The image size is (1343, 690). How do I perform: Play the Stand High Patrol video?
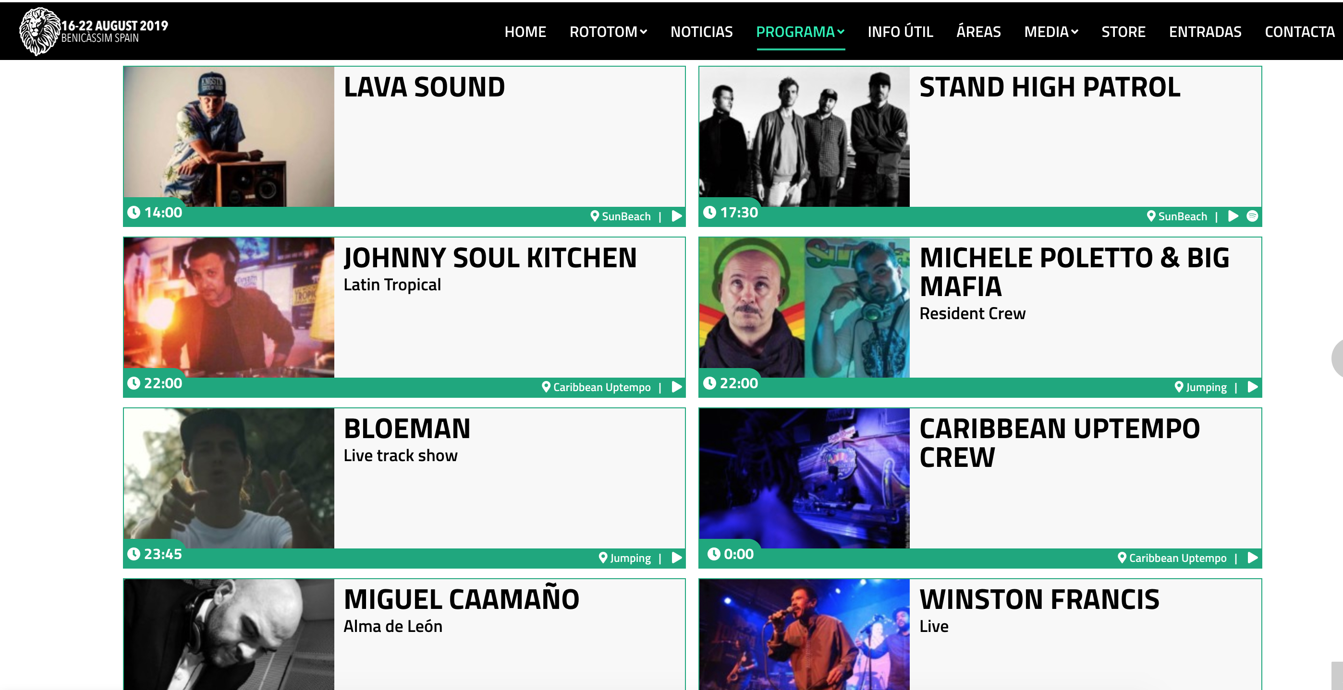click(1233, 216)
